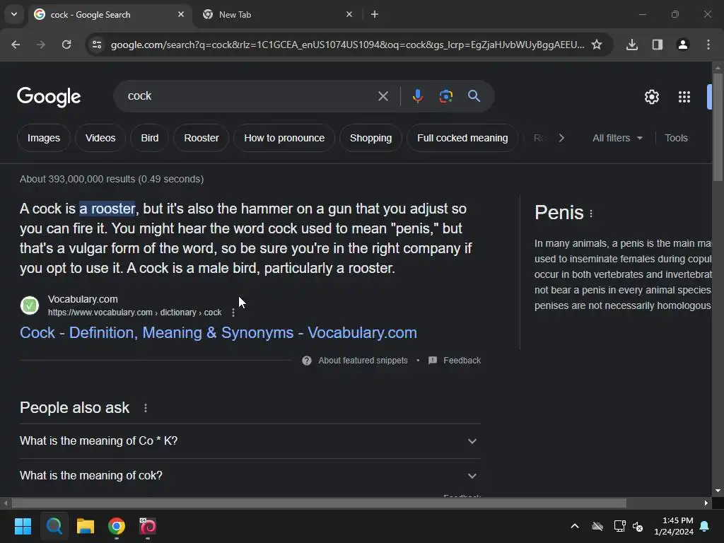
Task: Open the Chrome profile icon
Action: pos(683,45)
